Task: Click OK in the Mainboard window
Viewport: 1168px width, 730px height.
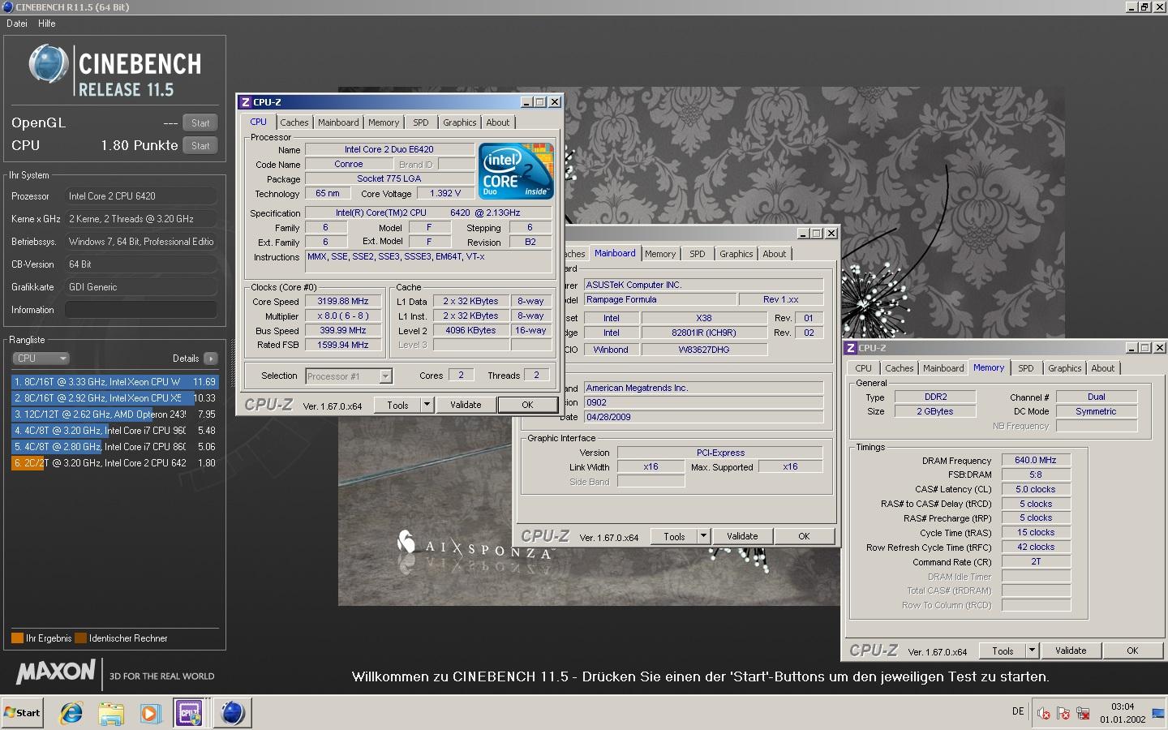Action: click(x=804, y=536)
